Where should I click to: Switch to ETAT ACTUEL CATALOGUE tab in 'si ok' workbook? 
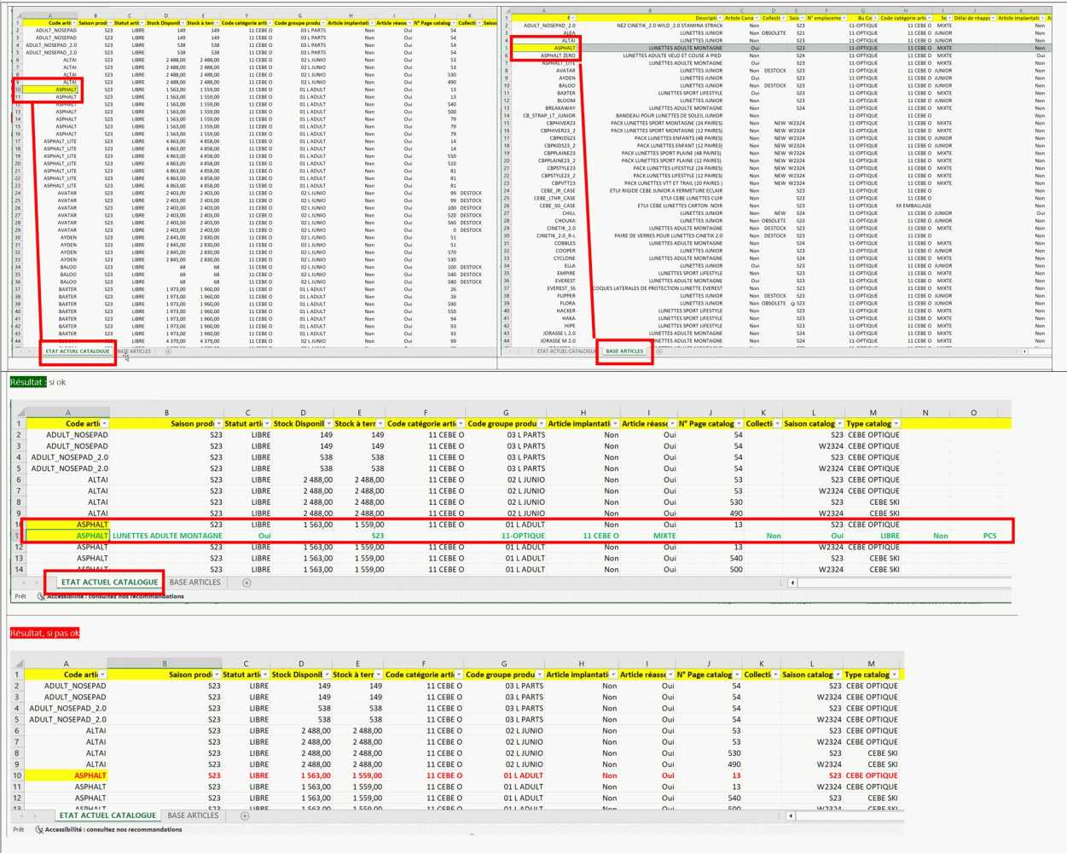point(109,583)
